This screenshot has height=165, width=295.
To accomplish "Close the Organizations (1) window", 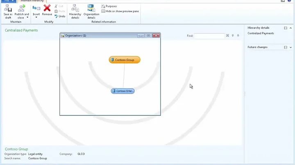I will tap(156, 36).
